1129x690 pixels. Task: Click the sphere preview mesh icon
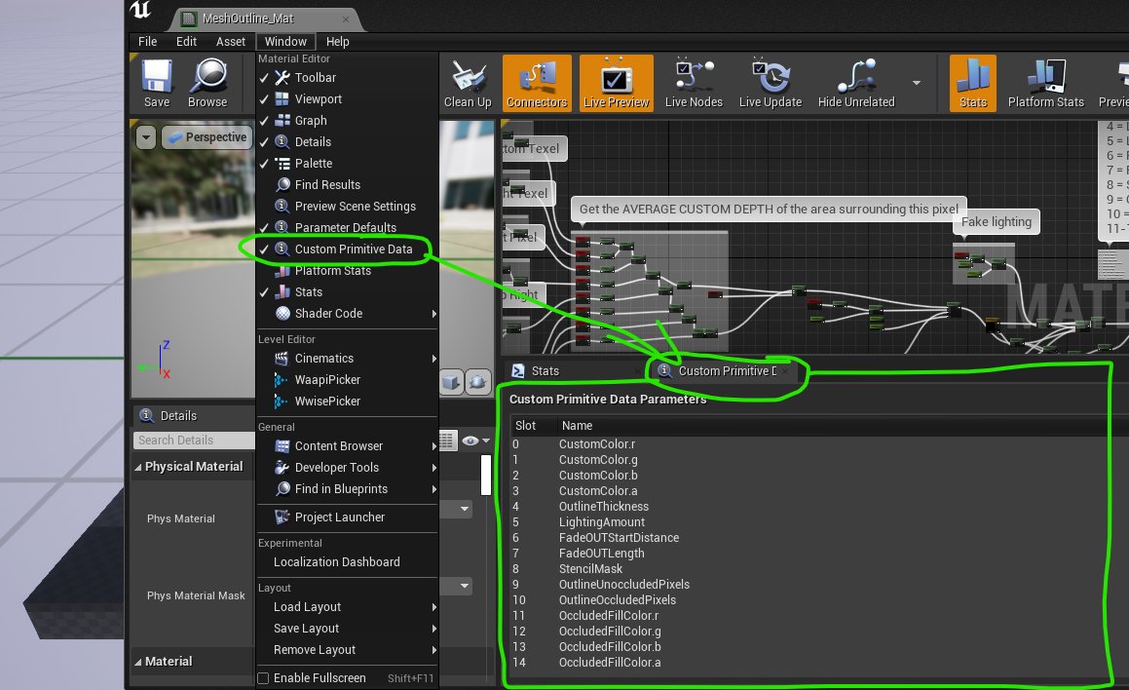(x=477, y=382)
